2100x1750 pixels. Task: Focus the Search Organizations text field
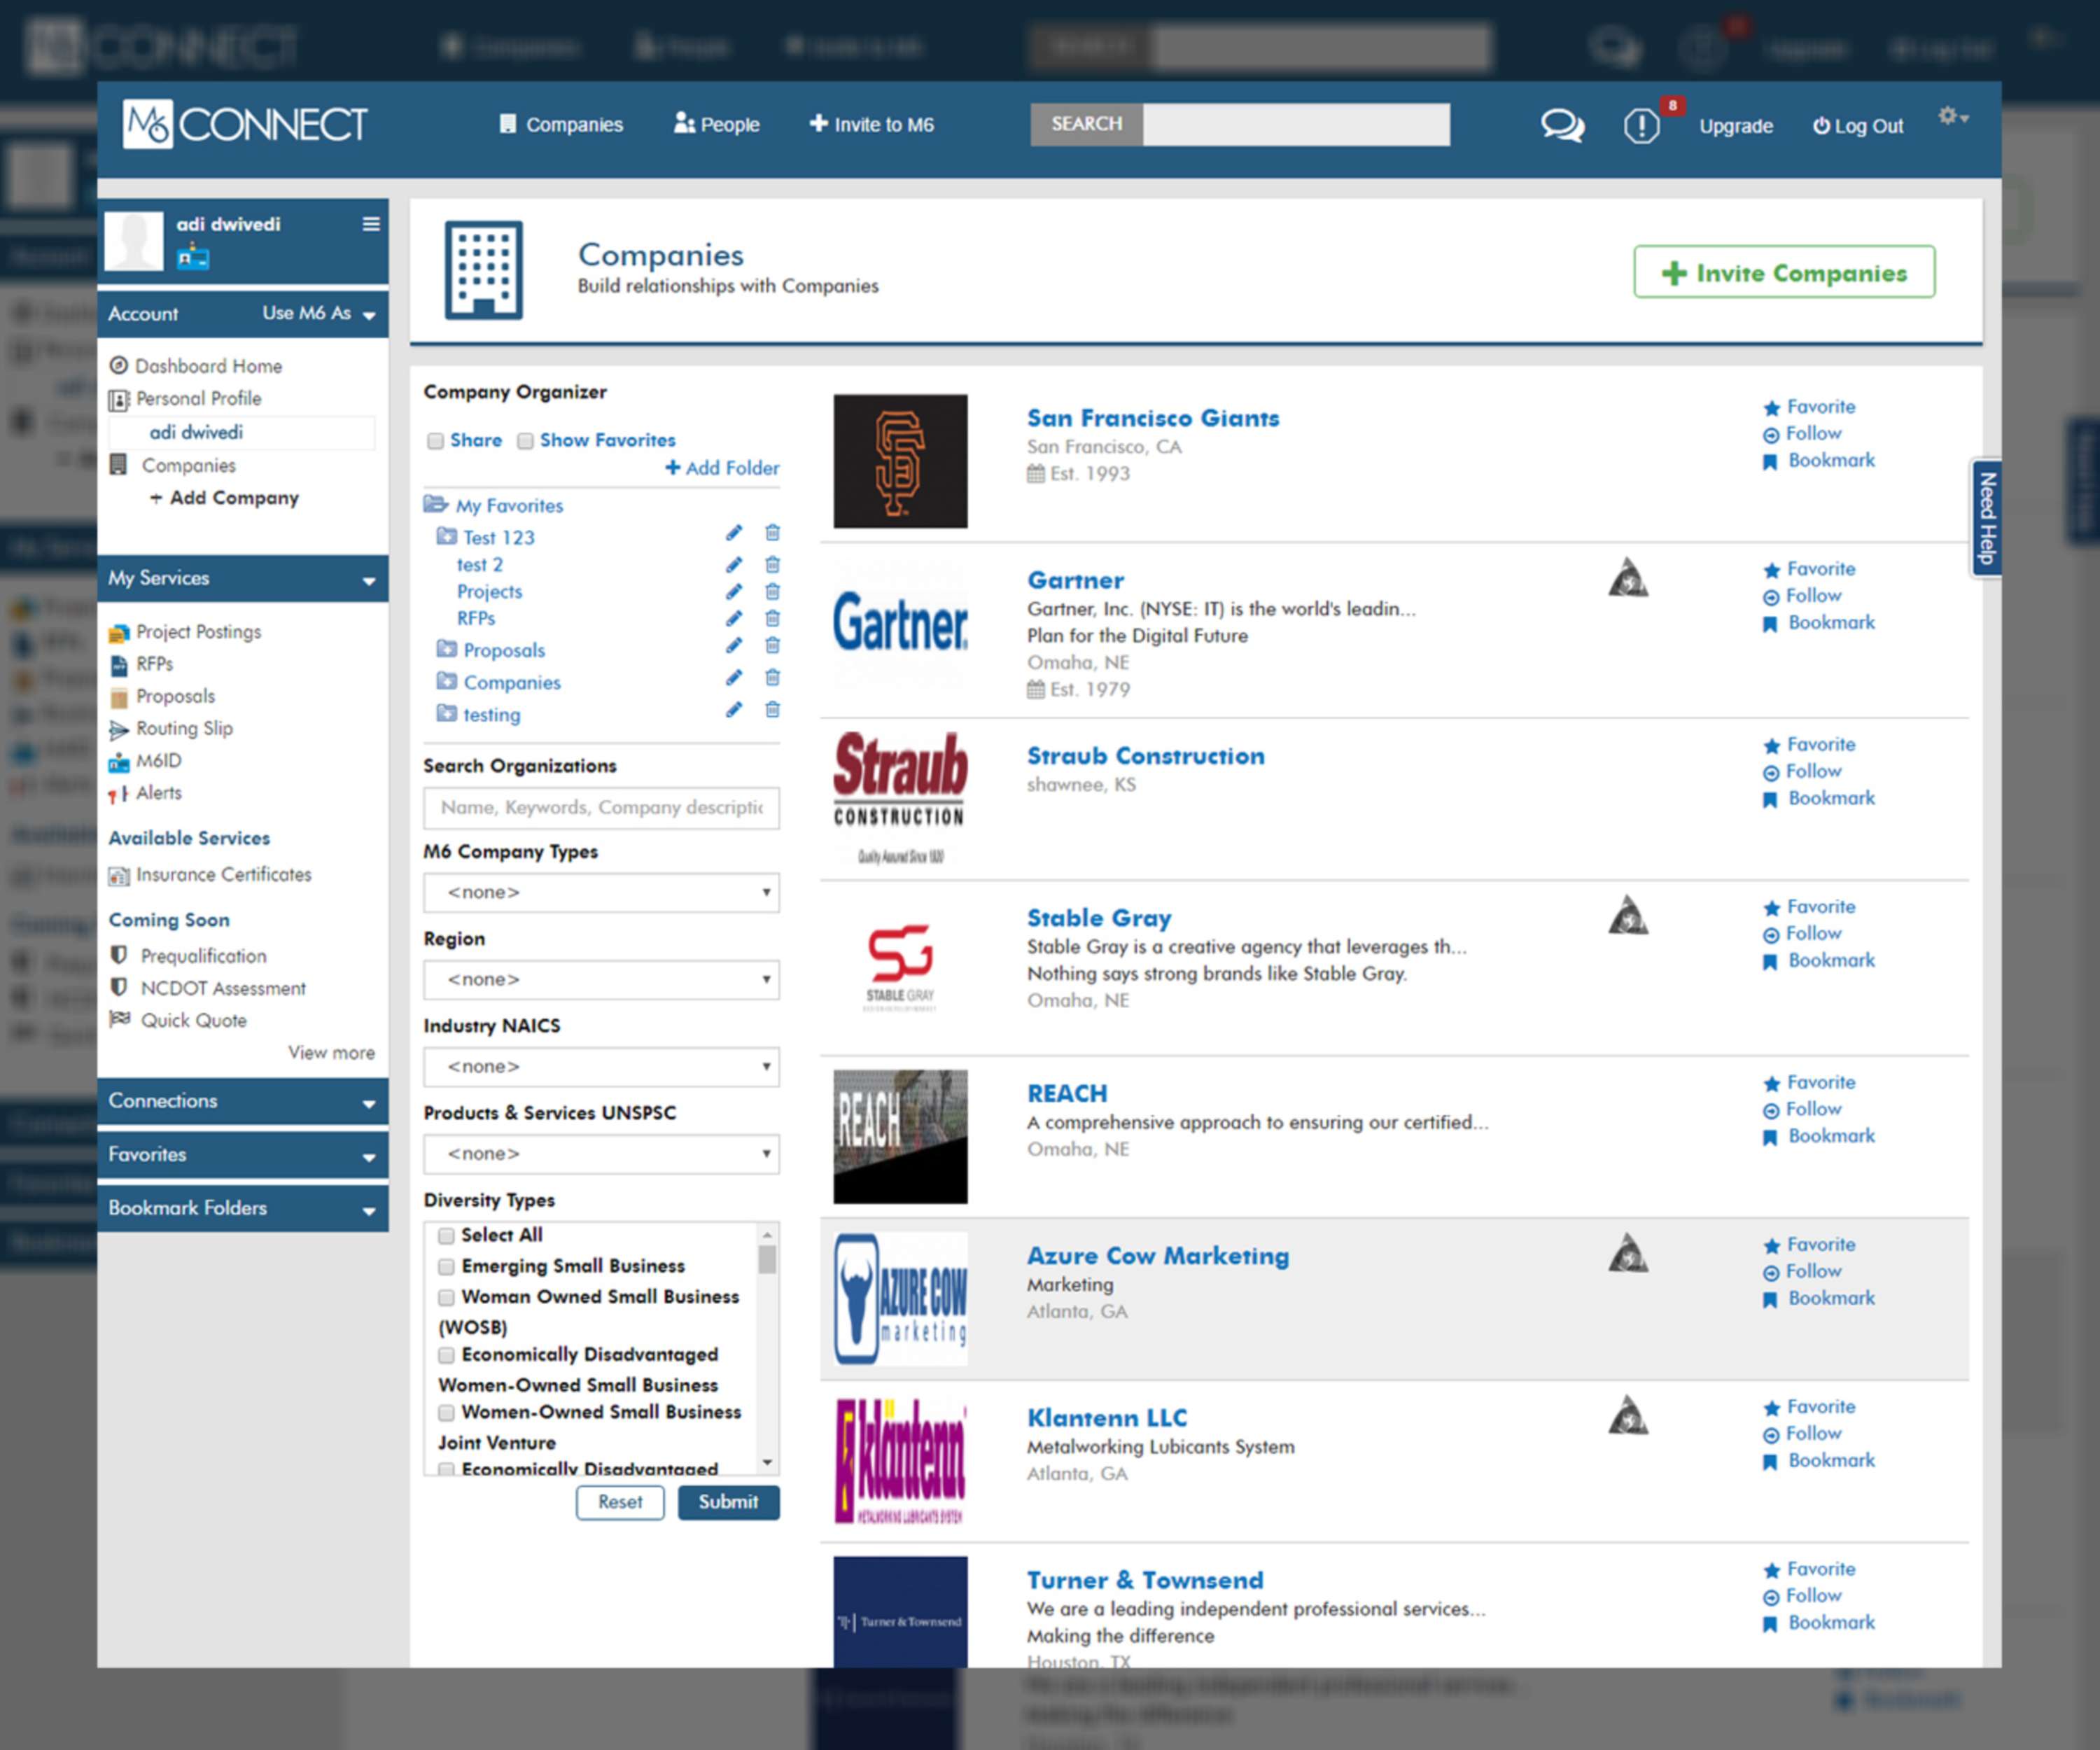[601, 807]
